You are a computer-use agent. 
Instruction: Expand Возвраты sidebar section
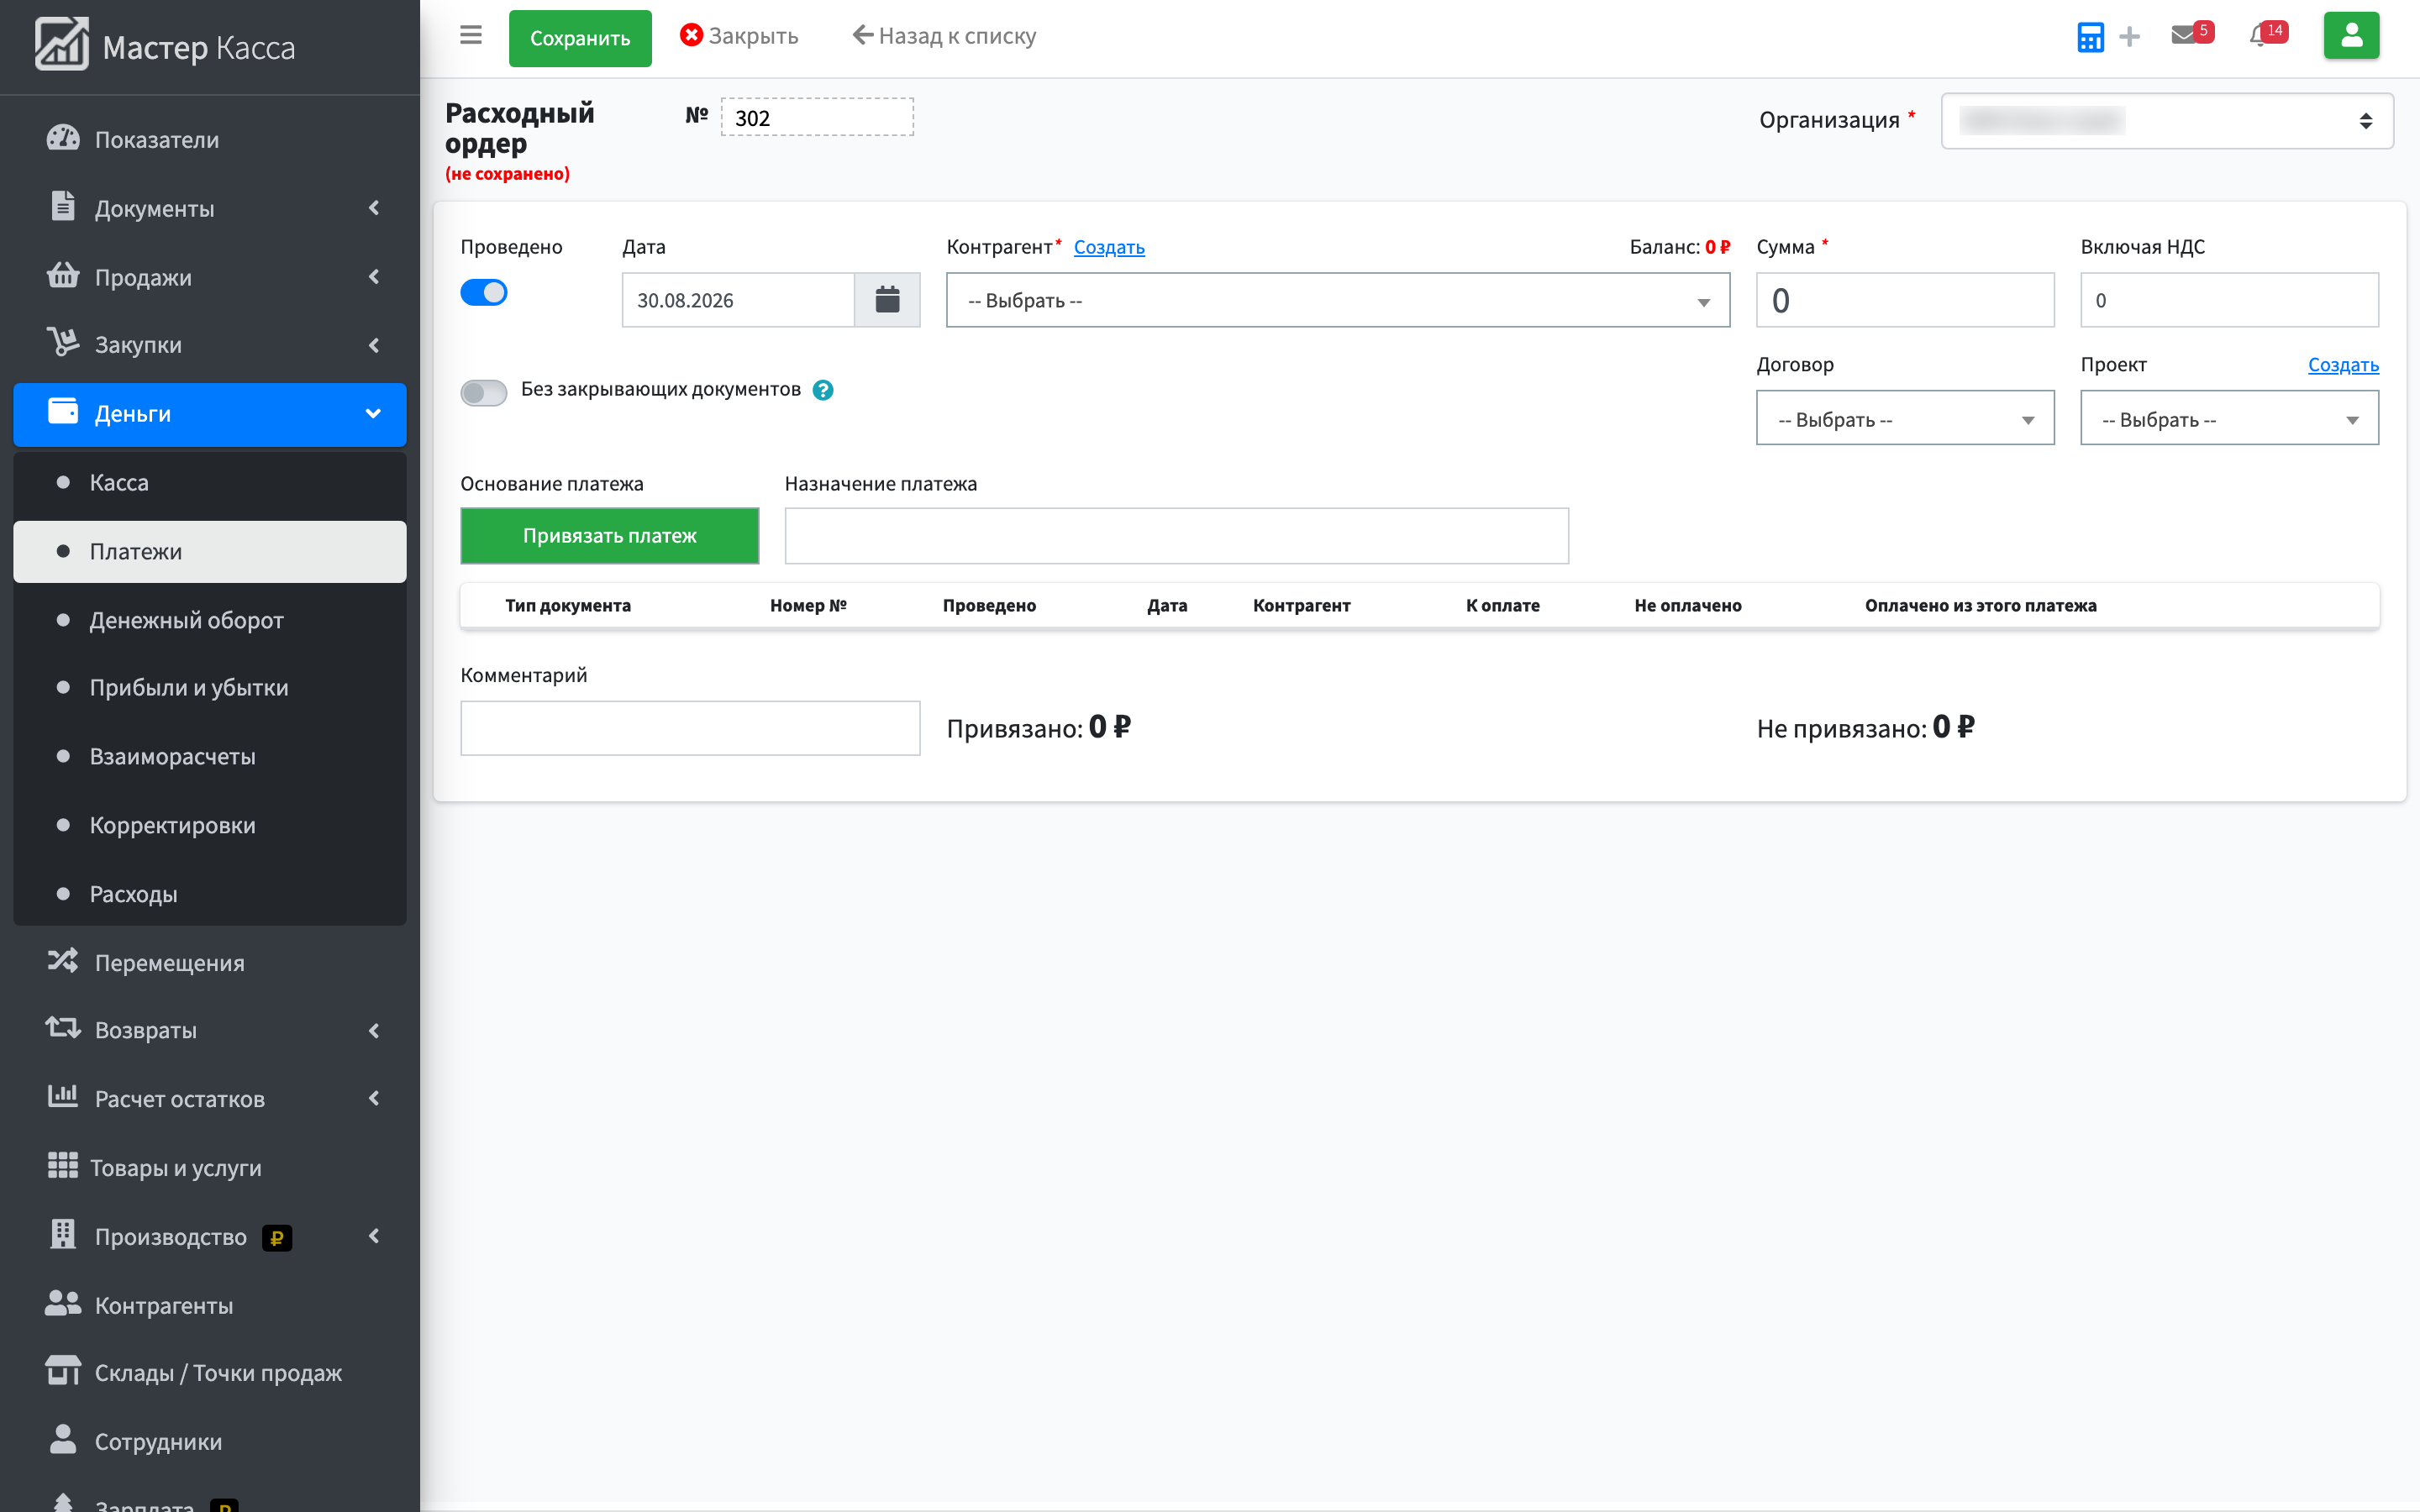(210, 1030)
